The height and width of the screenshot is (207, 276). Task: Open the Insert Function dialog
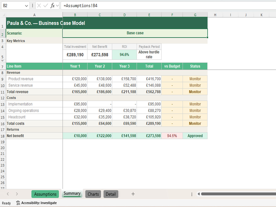pos(52,6)
